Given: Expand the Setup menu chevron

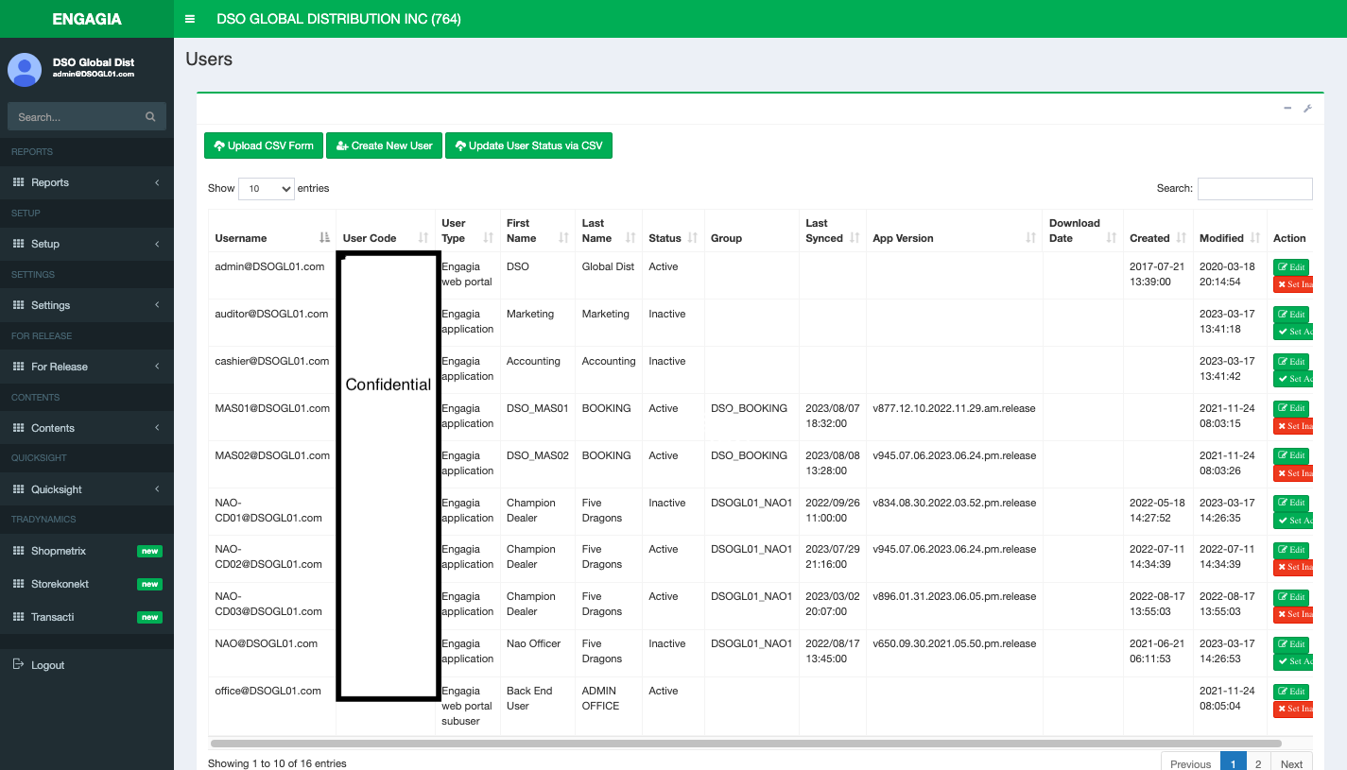Looking at the screenshot, I should click(x=157, y=244).
